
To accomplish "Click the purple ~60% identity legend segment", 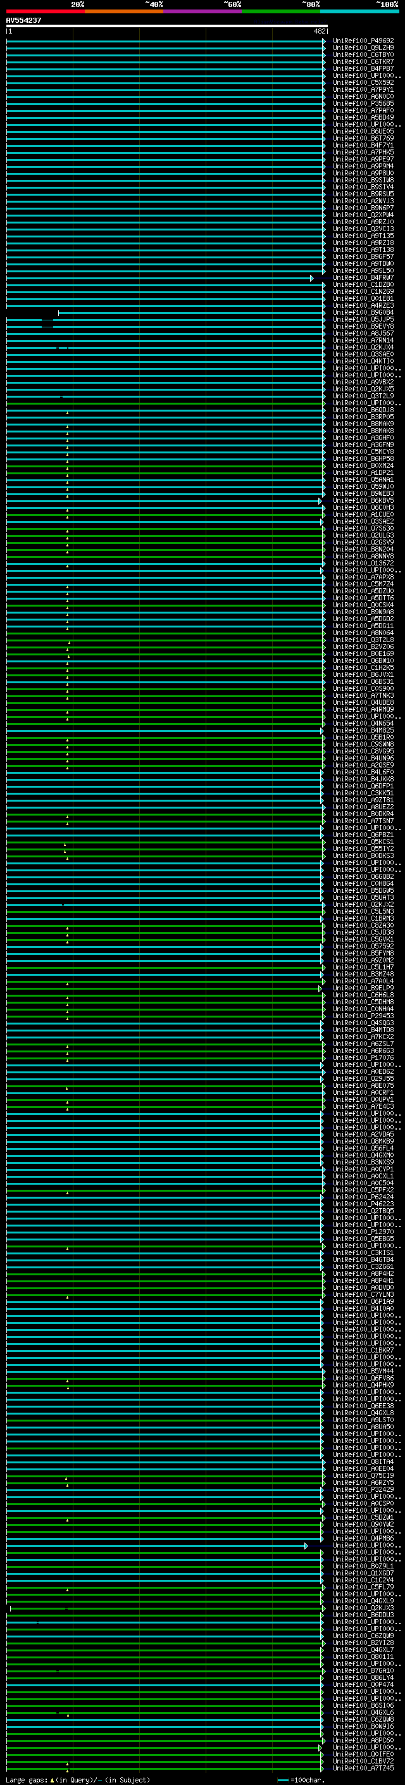I will click(202, 11).
